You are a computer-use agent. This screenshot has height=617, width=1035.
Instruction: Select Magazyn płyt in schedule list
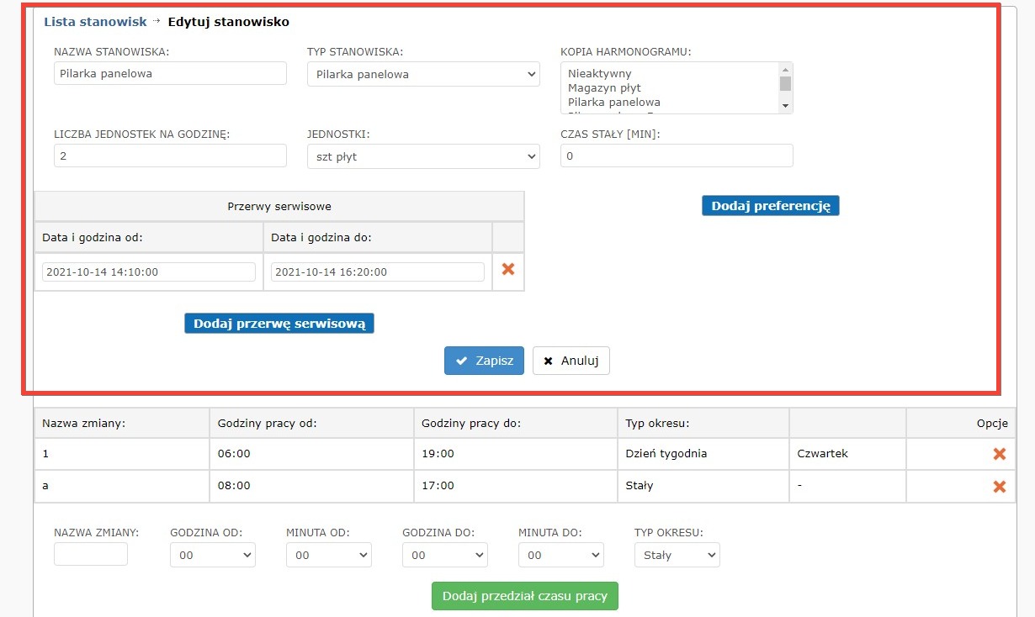[604, 87]
